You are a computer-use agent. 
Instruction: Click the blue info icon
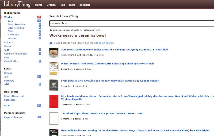pyautogui.click(x=51, y=43)
